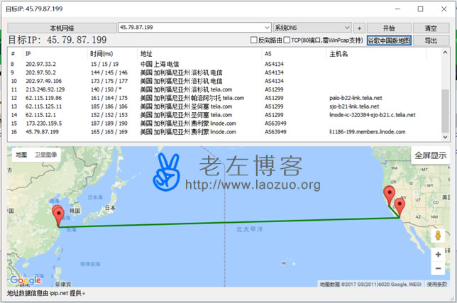The height and width of the screenshot is (303, 457).
Task: Click scroll-down arrow of hop list
Action: (x=445, y=137)
